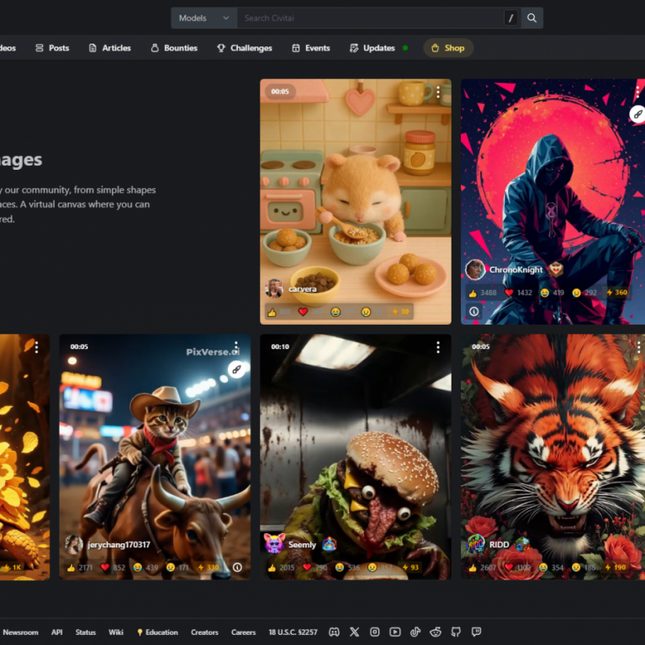Open options menu on jerychang170317 card
645x645 pixels.
(x=236, y=347)
